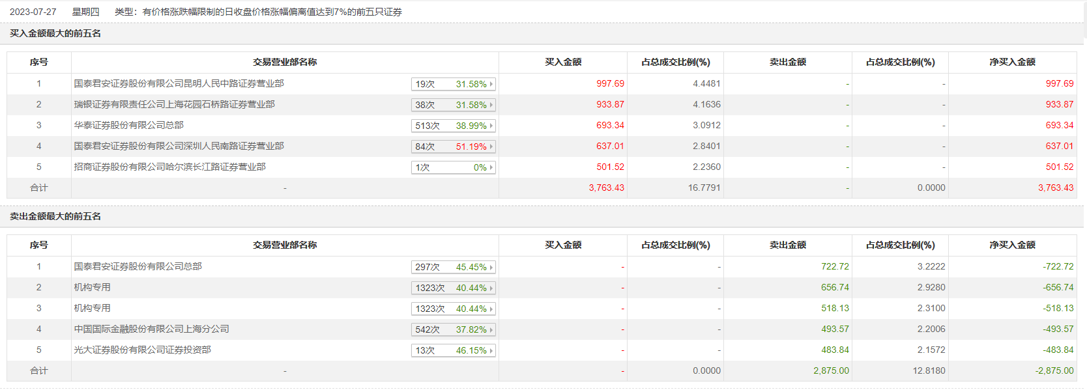This screenshot has width=1087, height=390.
Task: Click the arrow icon beside 19次 31.58%
Action: pos(491,84)
